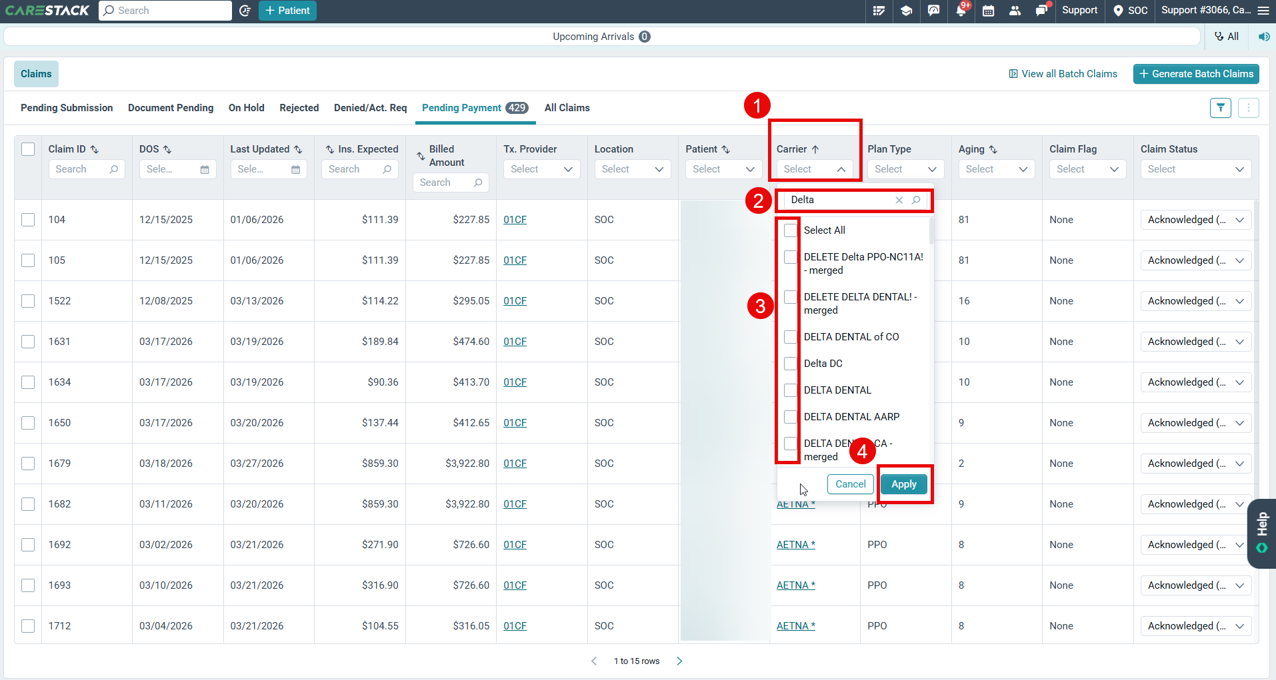Open the notifications bell with 9+ badge
Image resolution: width=1276 pixels, height=680 pixels.
click(x=961, y=11)
